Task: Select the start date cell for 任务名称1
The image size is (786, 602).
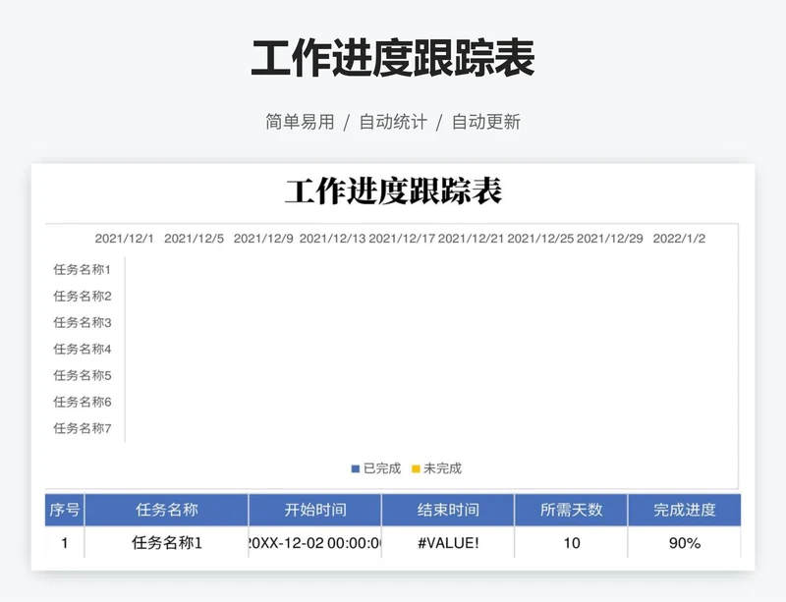Action: tap(314, 541)
